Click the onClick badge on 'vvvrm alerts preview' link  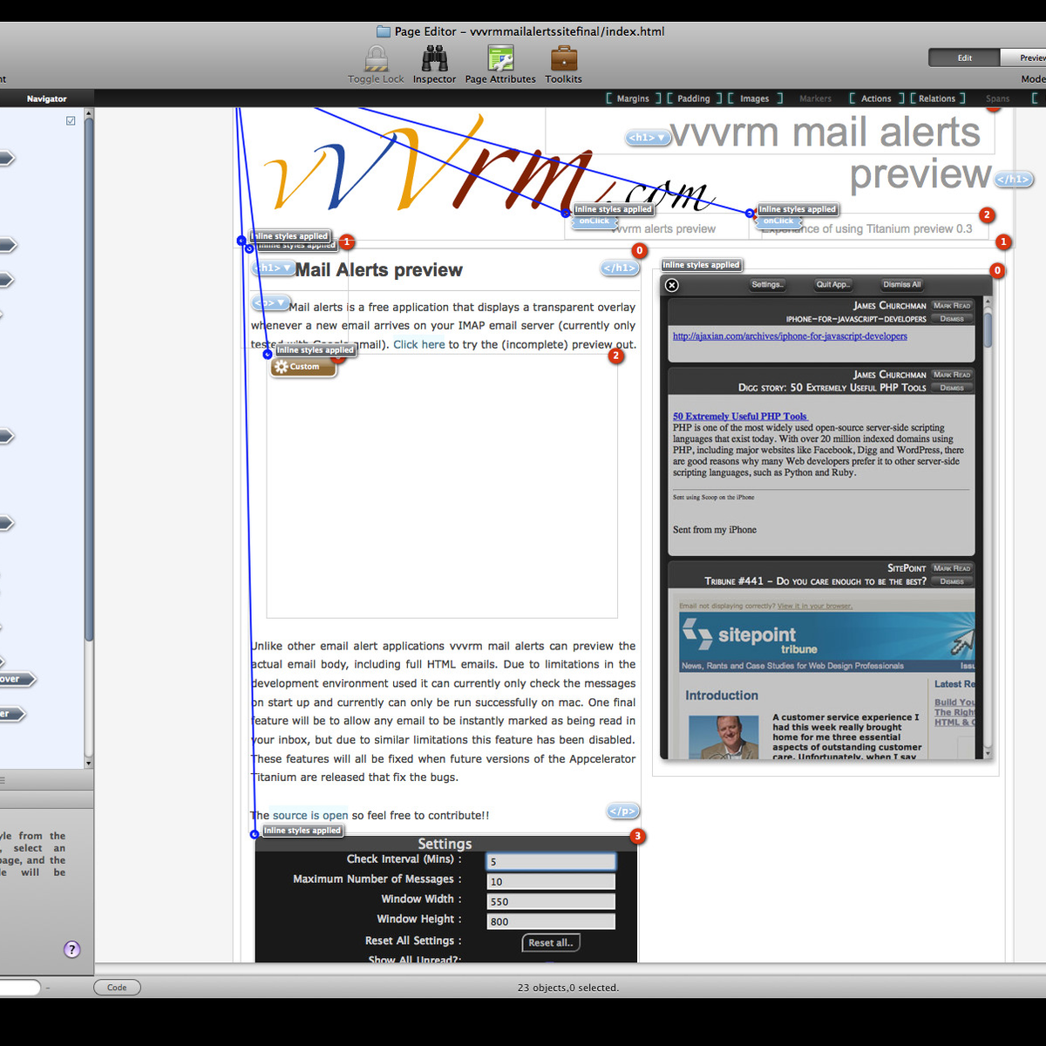pos(594,221)
